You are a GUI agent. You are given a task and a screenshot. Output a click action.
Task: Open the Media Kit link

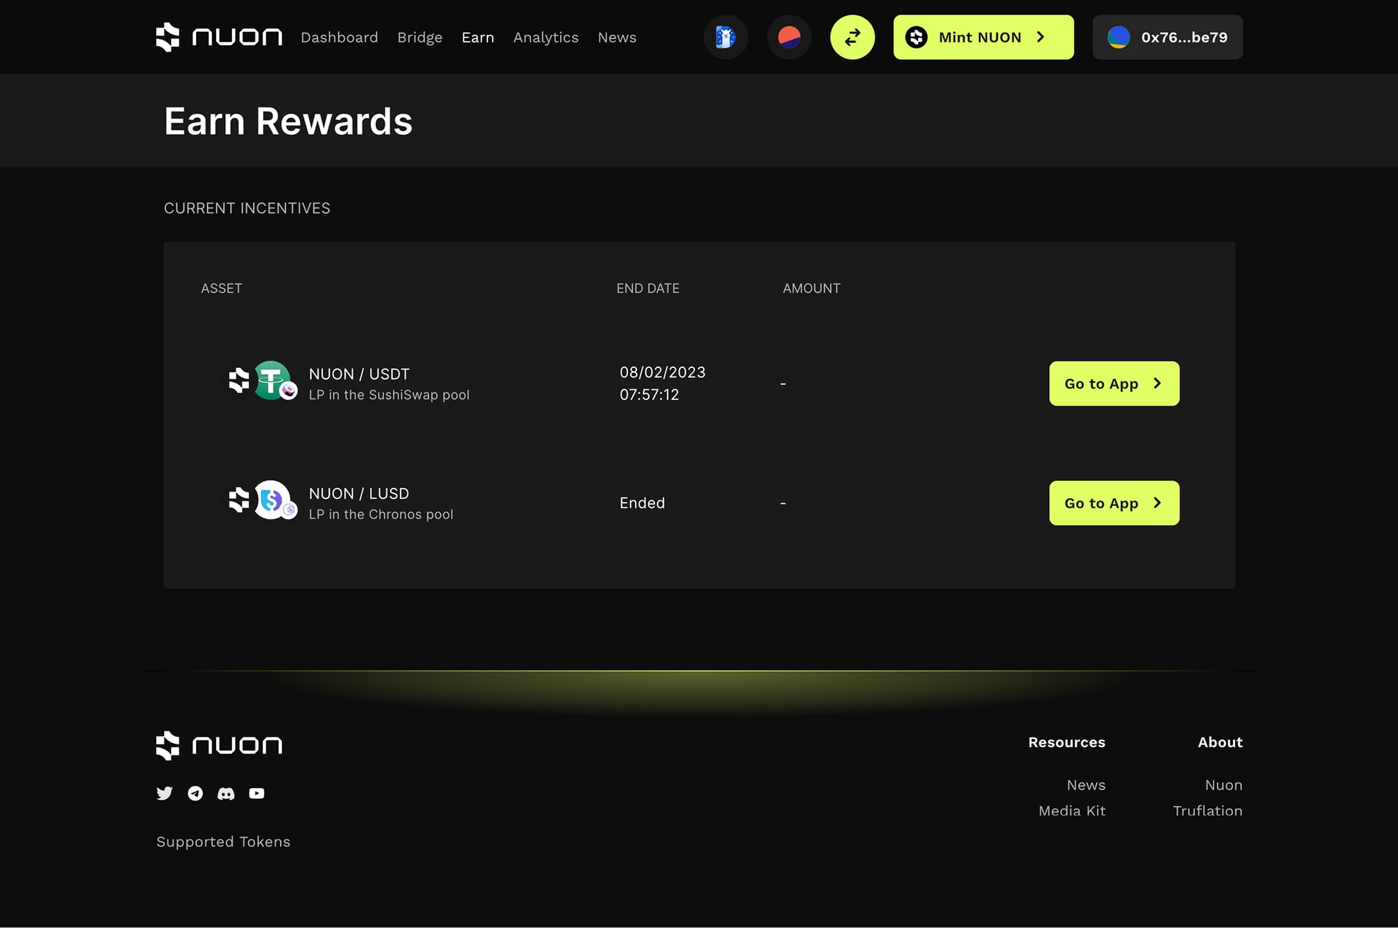pyautogui.click(x=1072, y=811)
